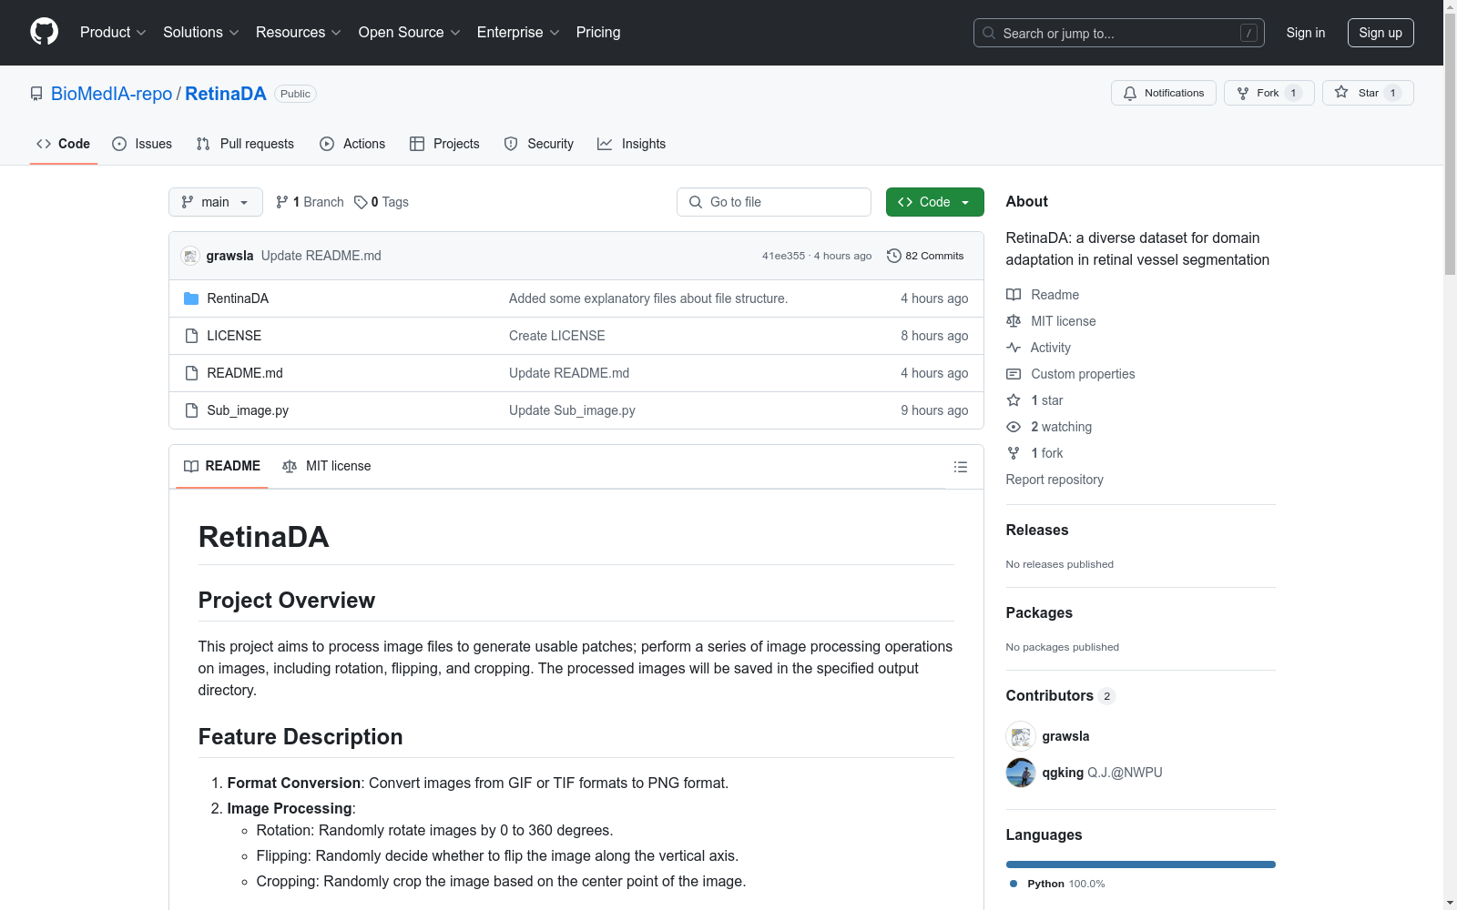The width and height of the screenshot is (1457, 910).
Task: Click the Pricing link
Action: [598, 33]
